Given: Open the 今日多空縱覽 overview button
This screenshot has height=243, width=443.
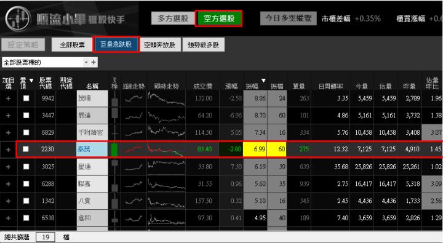Looking at the screenshot, I should [289, 18].
